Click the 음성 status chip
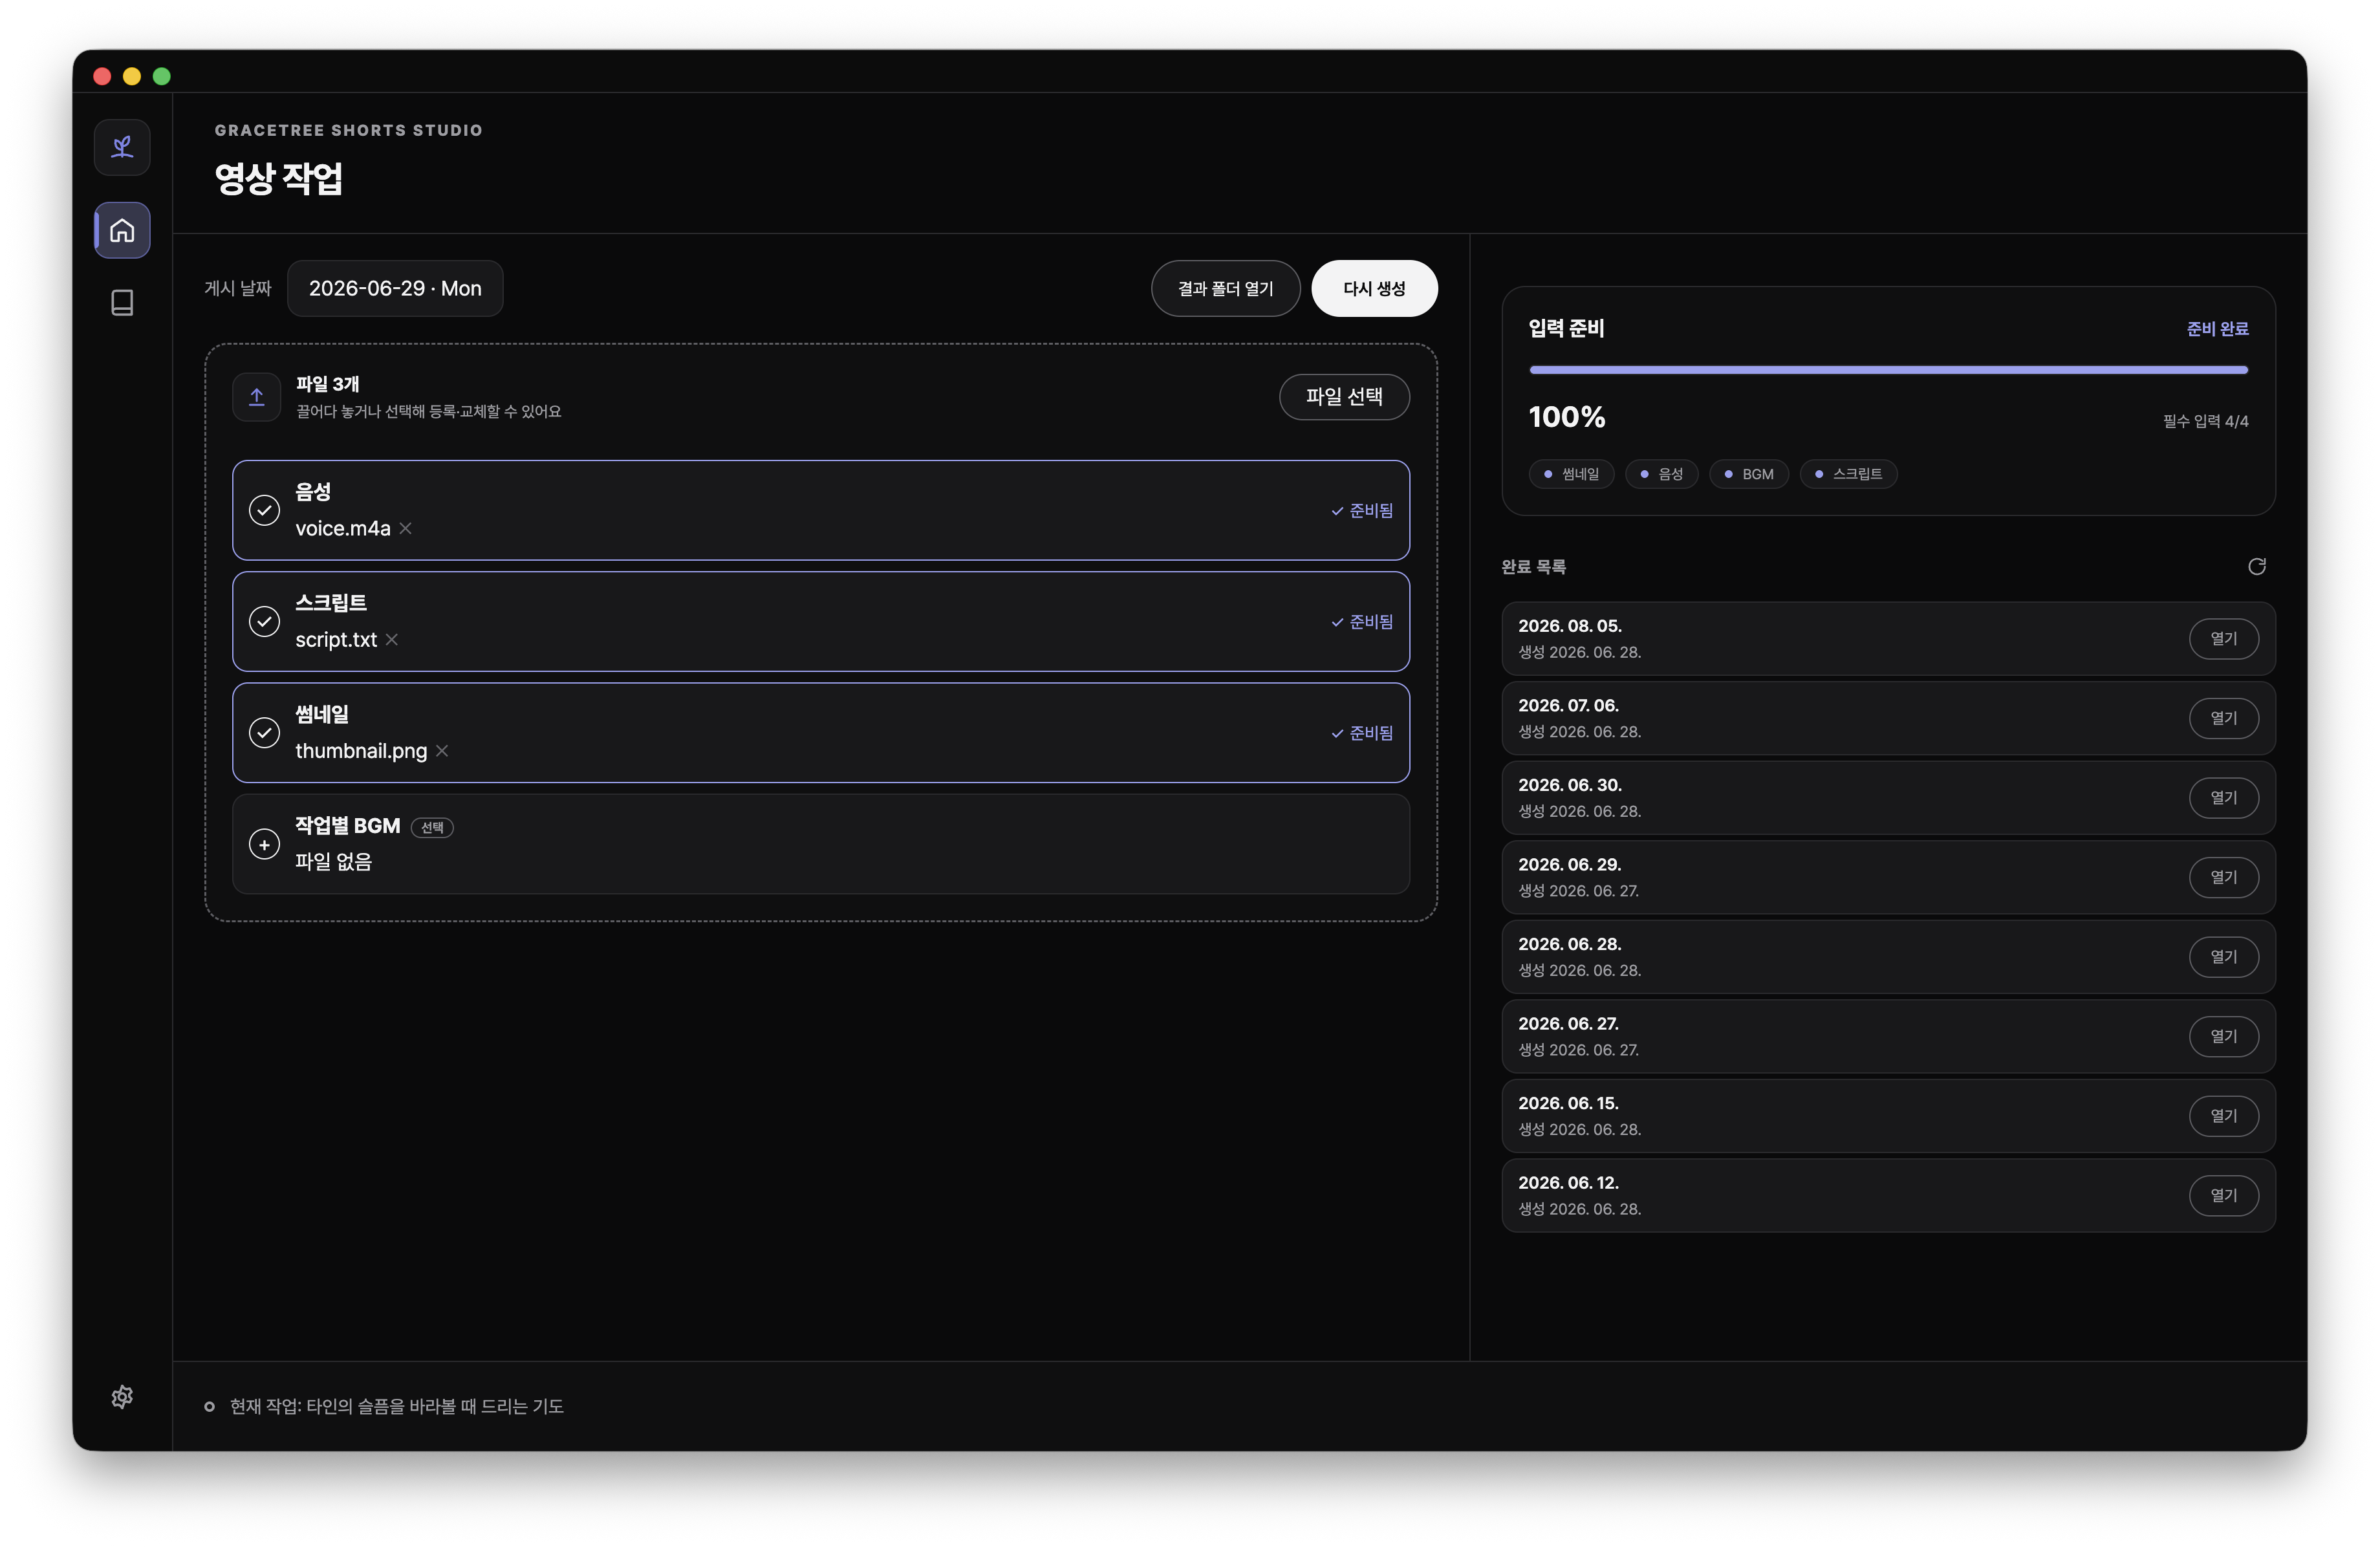 click(x=1661, y=474)
